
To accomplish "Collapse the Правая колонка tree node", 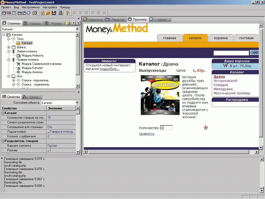I will pyautogui.click(x=9, y=60).
